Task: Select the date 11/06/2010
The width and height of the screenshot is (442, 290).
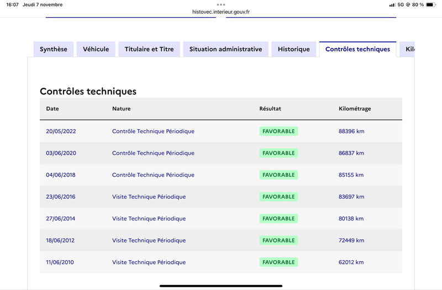Action: point(60,262)
